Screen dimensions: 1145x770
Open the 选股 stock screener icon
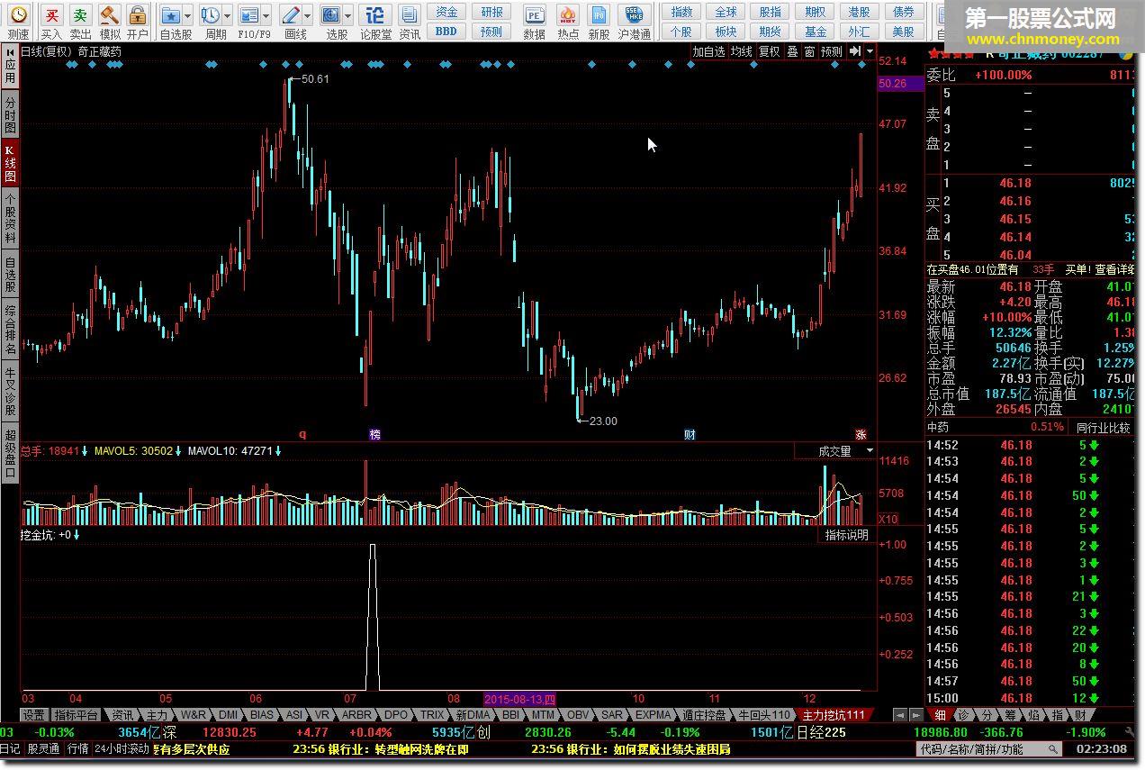331,15
